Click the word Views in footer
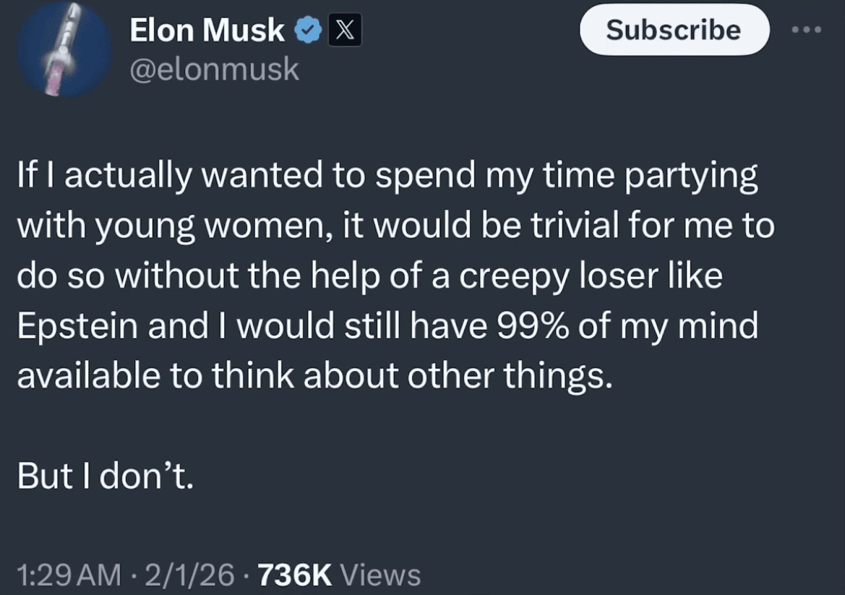The width and height of the screenshot is (845, 595). tap(380, 574)
